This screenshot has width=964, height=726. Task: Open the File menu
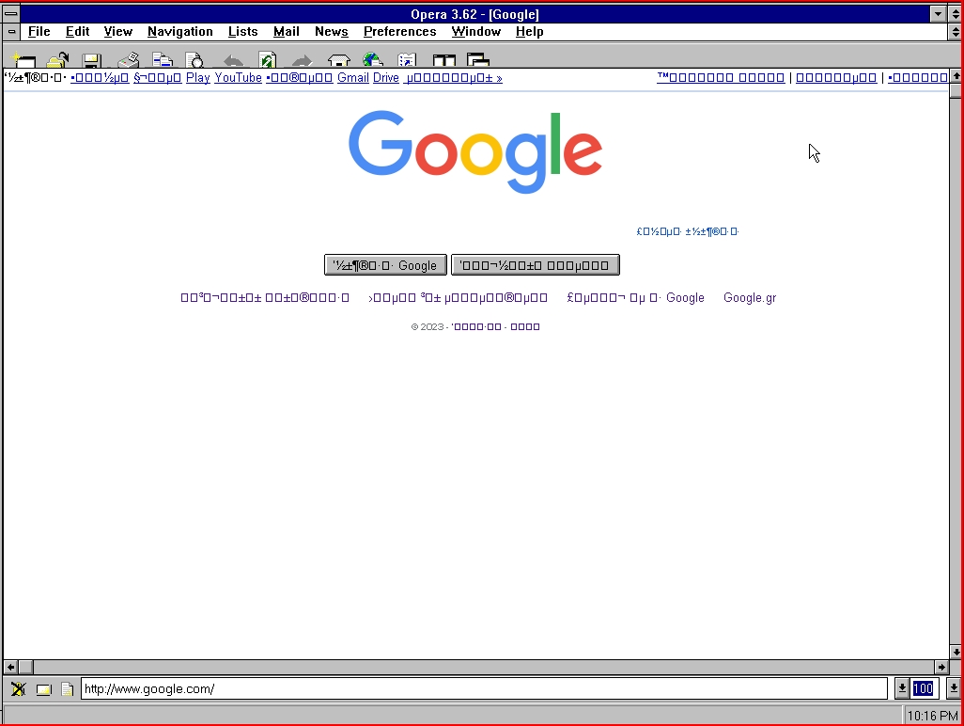point(39,31)
